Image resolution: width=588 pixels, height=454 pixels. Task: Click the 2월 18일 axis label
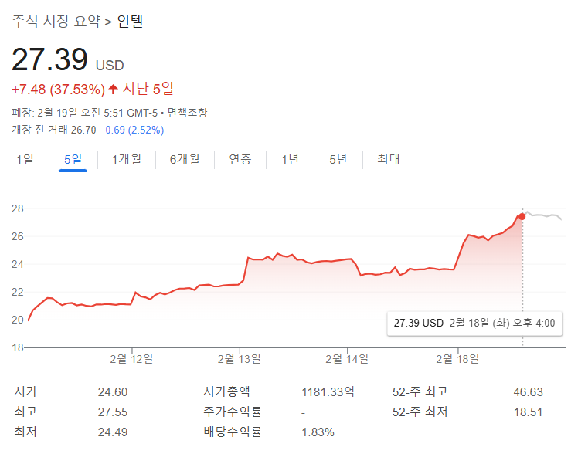(x=457, y=359)
